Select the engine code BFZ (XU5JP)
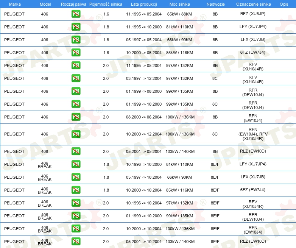296x248 pixels. click(x=253, y=14)
